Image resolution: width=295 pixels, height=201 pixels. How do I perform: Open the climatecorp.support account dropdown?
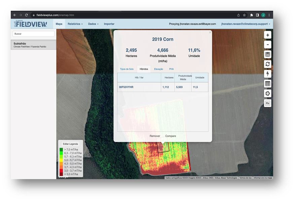pyautogui.click(x=246, y=24)
